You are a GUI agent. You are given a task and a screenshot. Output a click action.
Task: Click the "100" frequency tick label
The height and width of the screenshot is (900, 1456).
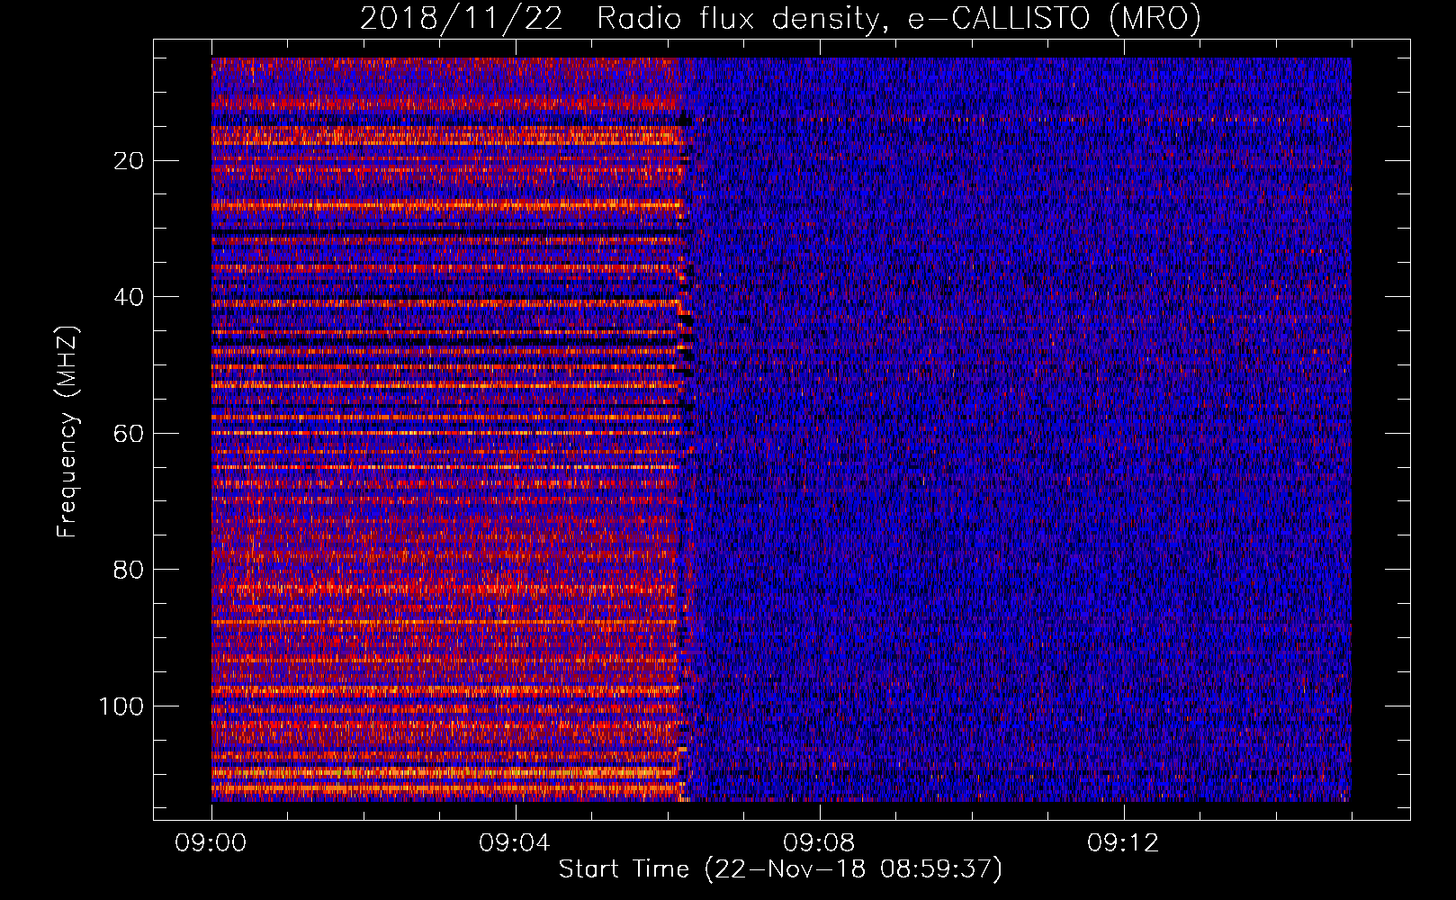point(121,706)
